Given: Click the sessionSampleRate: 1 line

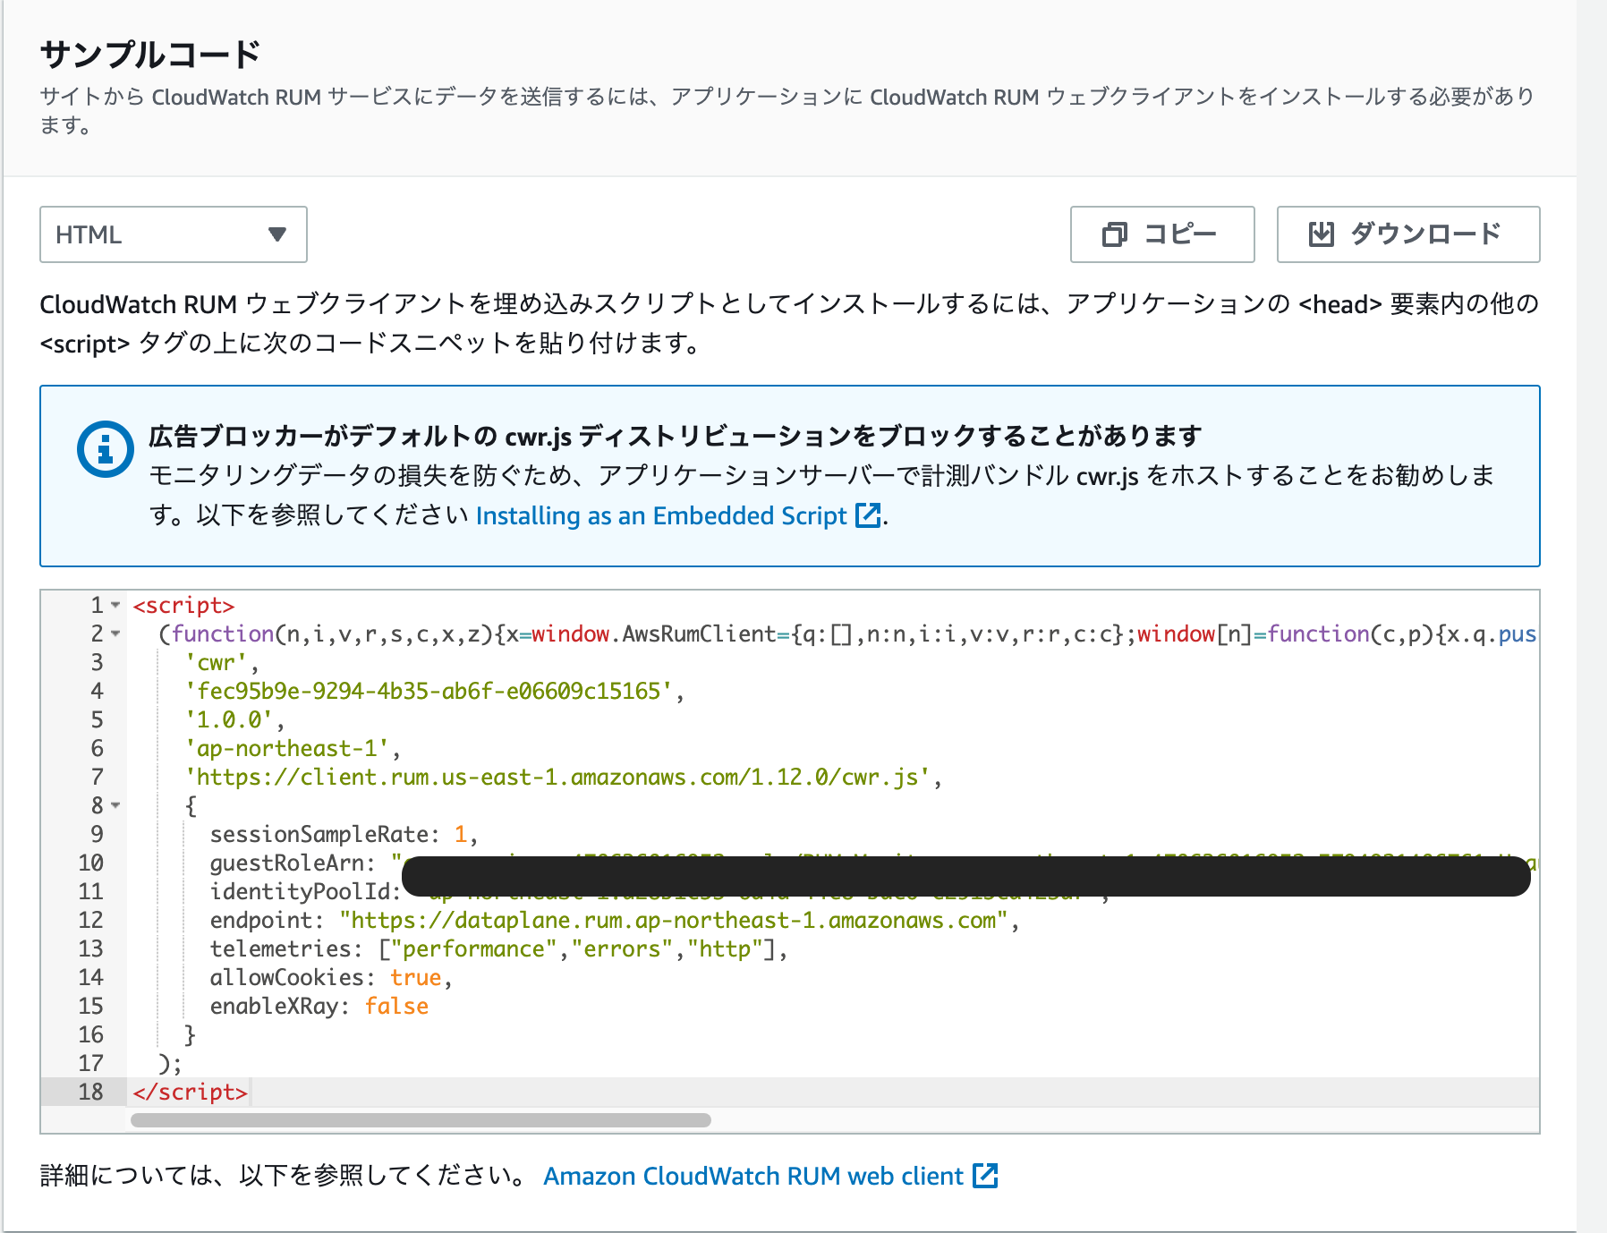Looking at the screenshot, I should (344, 835).
